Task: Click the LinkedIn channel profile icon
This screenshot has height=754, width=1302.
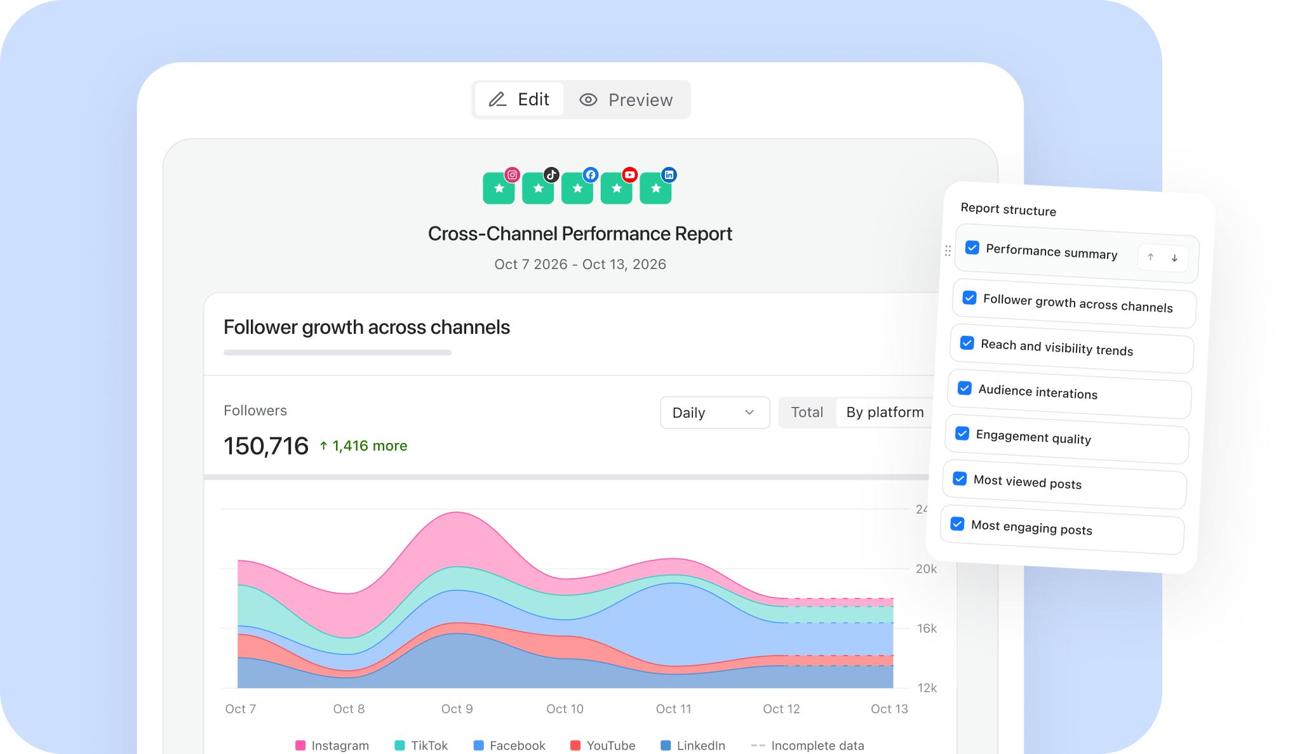Action: pyautogui.click(x=655, y=188)
